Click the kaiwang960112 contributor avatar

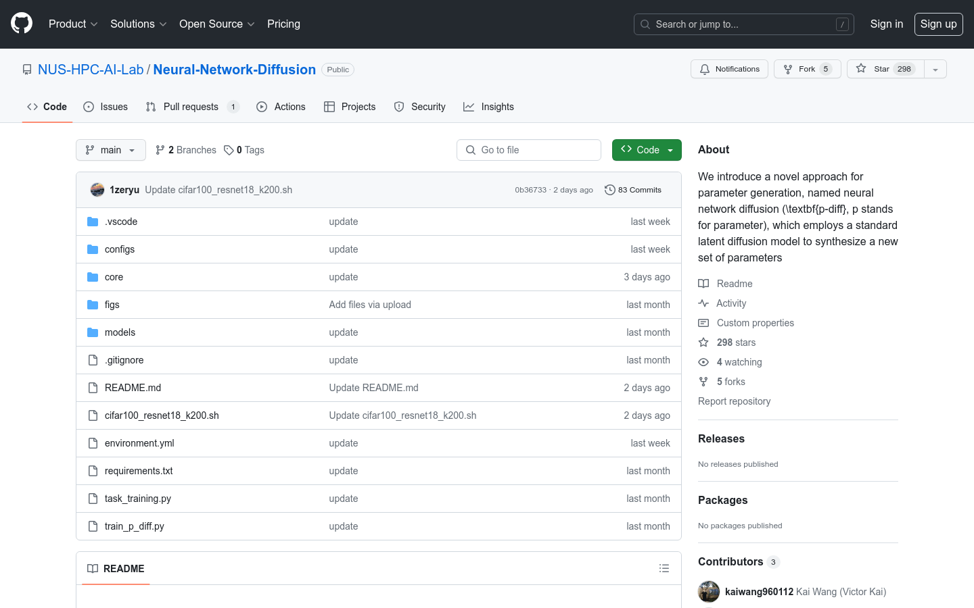click(x=709, y=592)
